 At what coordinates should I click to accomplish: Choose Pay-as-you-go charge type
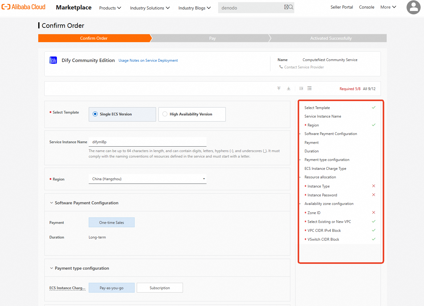tap(112, 288)
